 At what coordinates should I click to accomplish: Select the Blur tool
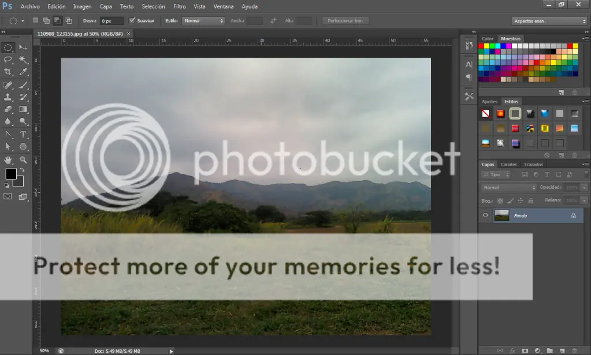click(x=8, y=121)
